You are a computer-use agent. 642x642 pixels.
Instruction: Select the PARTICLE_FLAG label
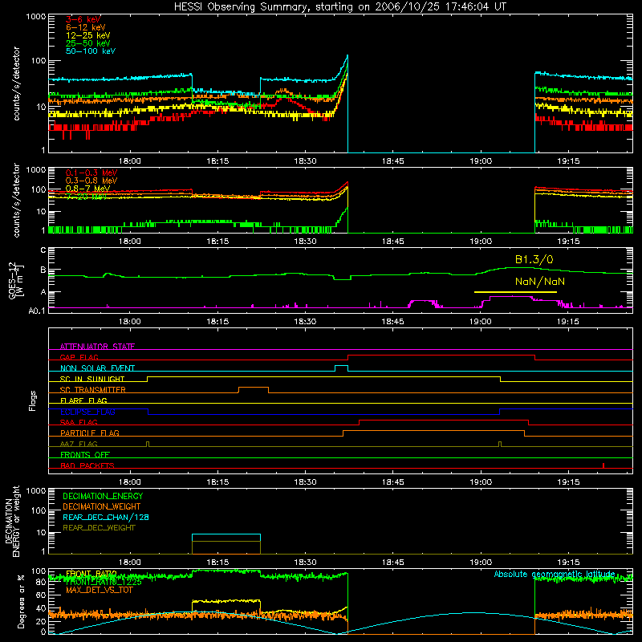tap(90, 433)
